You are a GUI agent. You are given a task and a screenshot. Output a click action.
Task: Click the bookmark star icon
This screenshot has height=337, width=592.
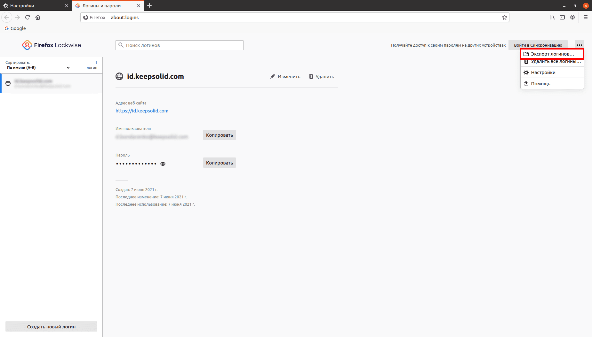coord(504,18)
